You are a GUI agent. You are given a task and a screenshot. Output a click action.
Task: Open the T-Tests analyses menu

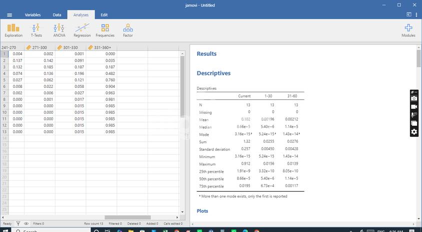[36, 30]
